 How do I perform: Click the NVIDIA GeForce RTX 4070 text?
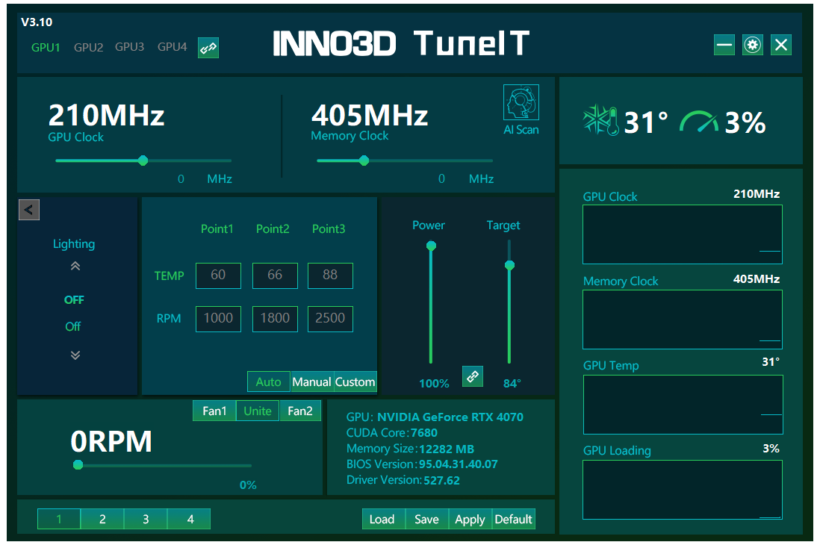point(450,417)
